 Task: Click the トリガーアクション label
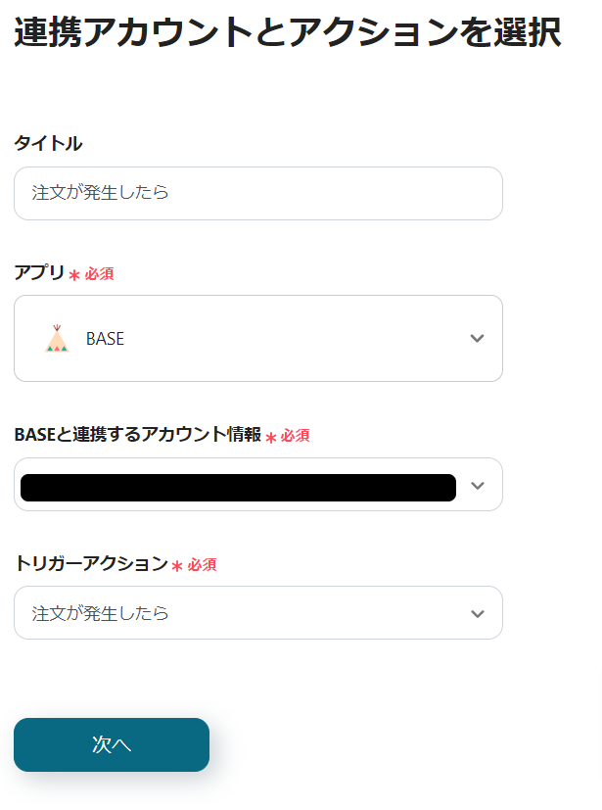(x=91, y=563)
